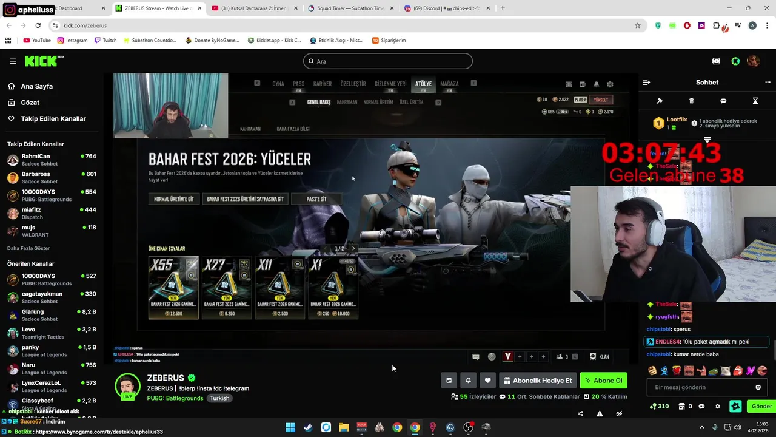Open Barbaross channel in sidebar

pyautogui.click(x=52, y=178)
